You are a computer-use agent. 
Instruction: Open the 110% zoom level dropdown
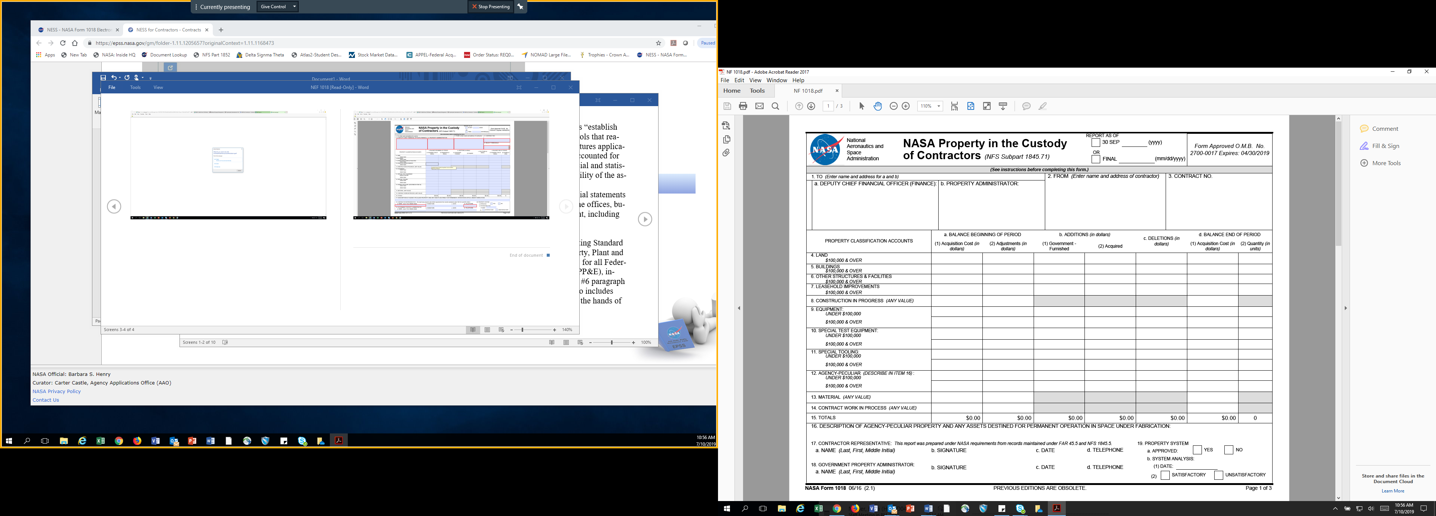(939, 106)
